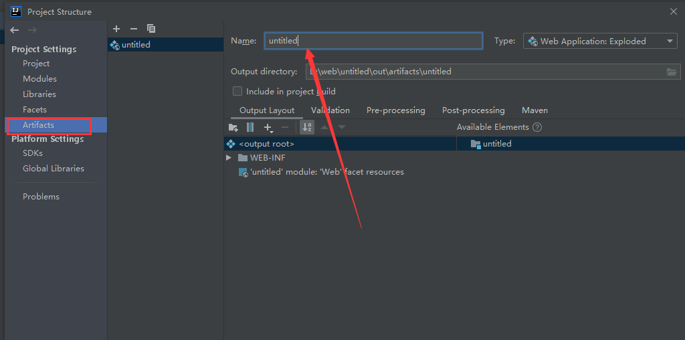
Task: Click the artifact Name input field
Action: (x=373, y=41)
